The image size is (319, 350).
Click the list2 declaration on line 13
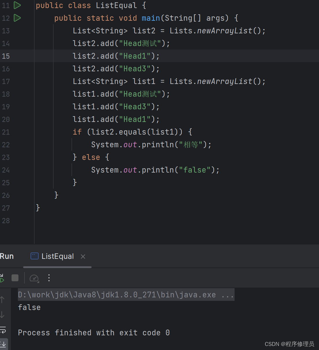tap(169, 31)
